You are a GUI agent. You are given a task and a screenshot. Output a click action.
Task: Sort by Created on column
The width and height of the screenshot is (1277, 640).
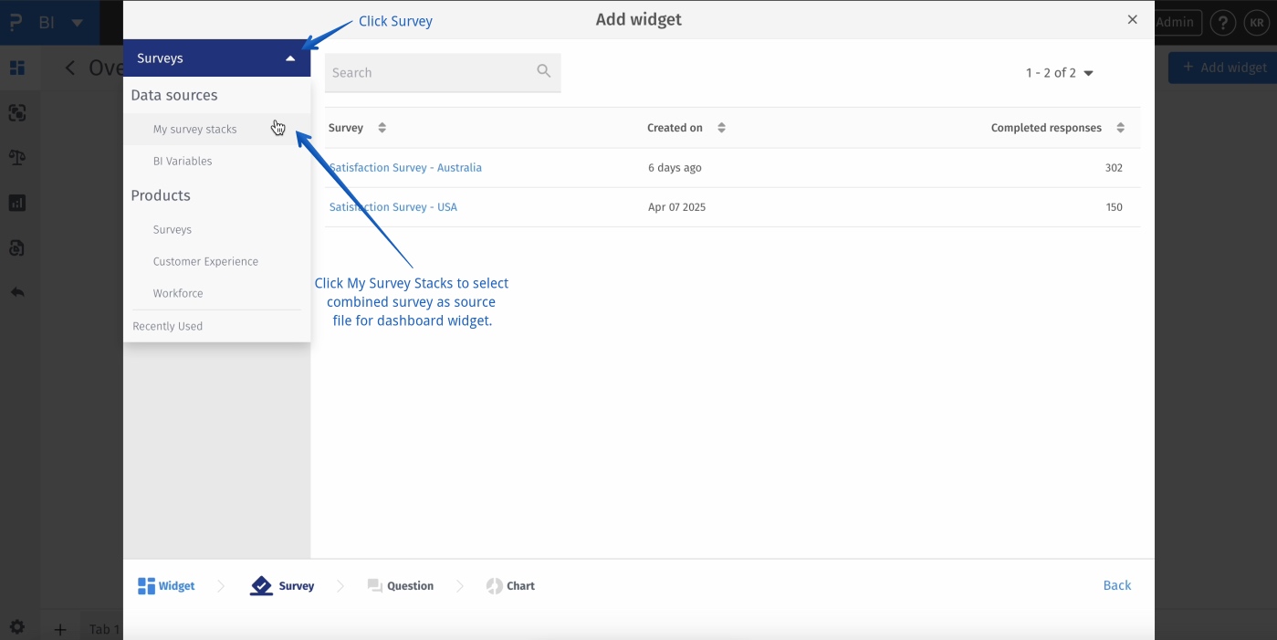pyautogui.click(x=721, y=128)
